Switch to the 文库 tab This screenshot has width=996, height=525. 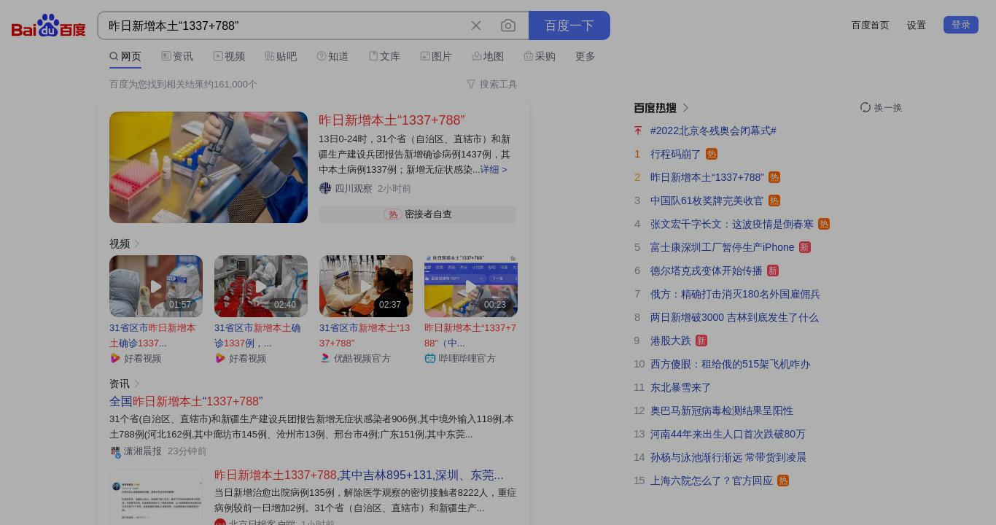[x=384, y=56]
